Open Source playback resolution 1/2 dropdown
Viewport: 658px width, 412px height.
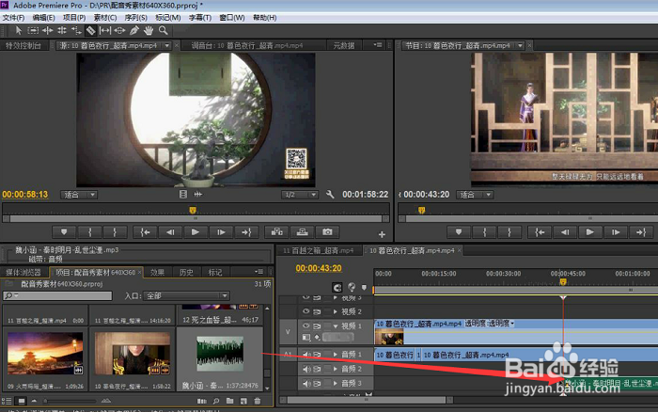[300, 195]
